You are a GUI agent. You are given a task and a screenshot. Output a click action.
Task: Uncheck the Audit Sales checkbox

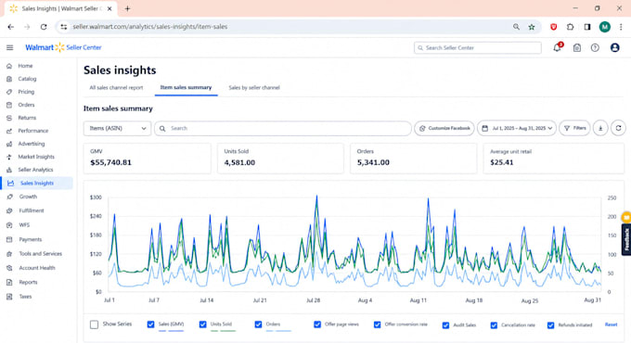pyautogui.click(x=445, y=325)
